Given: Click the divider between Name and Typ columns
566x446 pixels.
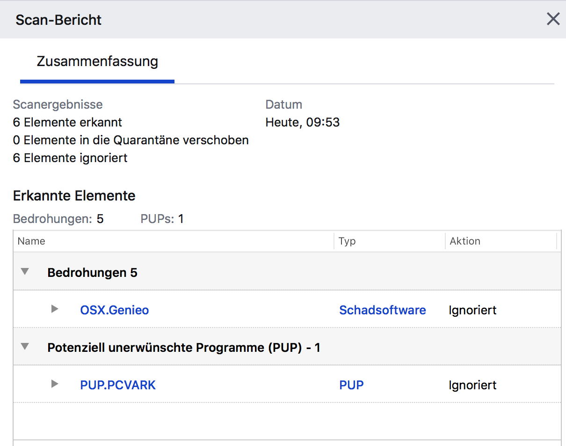Looking at the screenshot, I should coord(334,241).
